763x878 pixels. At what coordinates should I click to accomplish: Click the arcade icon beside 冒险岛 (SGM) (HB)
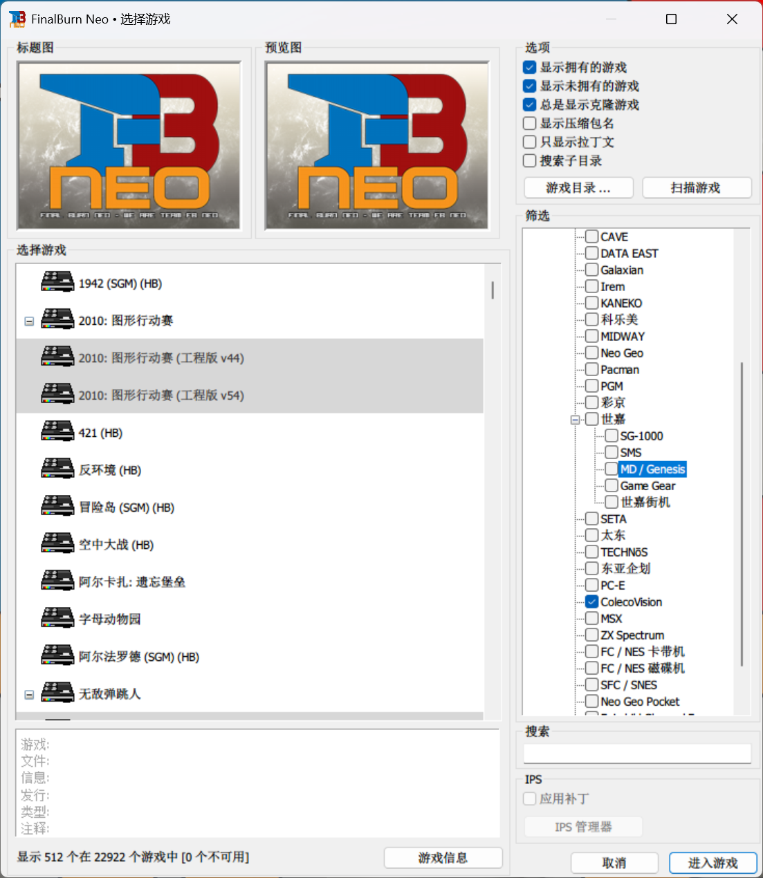click(57, 506)
